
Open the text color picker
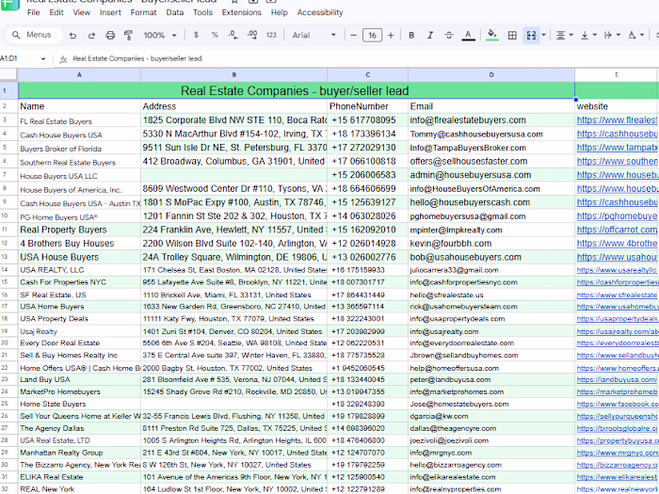468,36
